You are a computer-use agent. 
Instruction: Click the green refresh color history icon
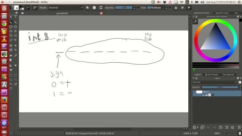coord(194,70)
